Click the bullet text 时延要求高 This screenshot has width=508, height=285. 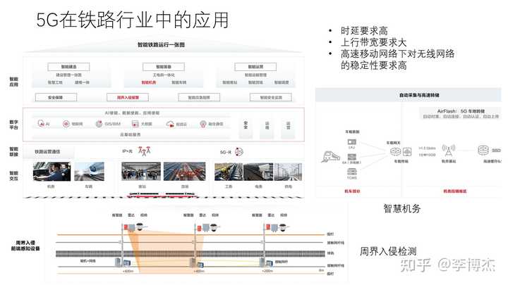pyautogui.click(x=364, y=31)
